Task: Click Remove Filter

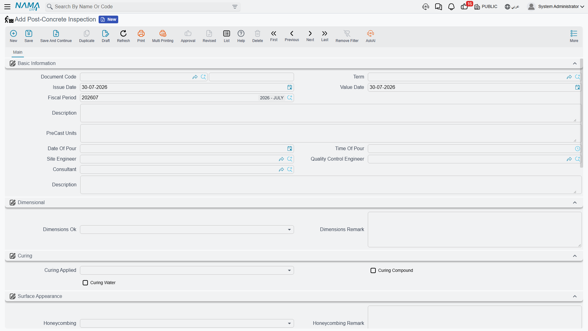Action: click(347, 36)
